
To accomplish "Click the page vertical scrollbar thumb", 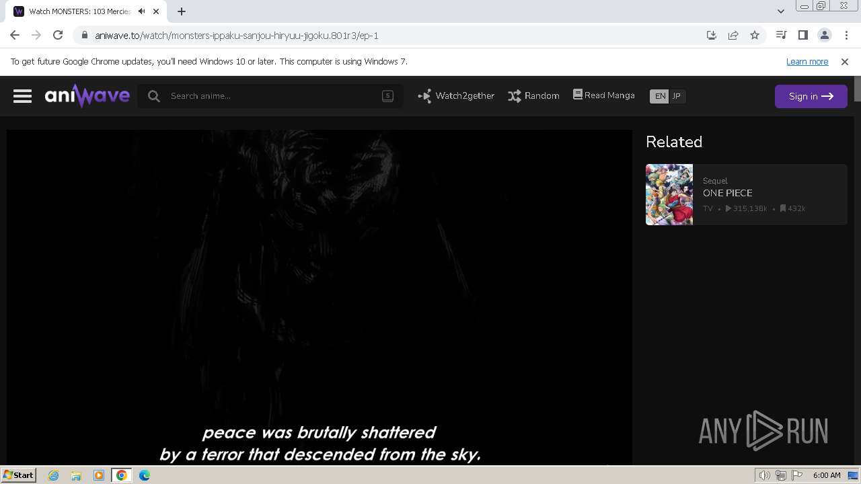I will pyautogui.click(x=857, y=89).
